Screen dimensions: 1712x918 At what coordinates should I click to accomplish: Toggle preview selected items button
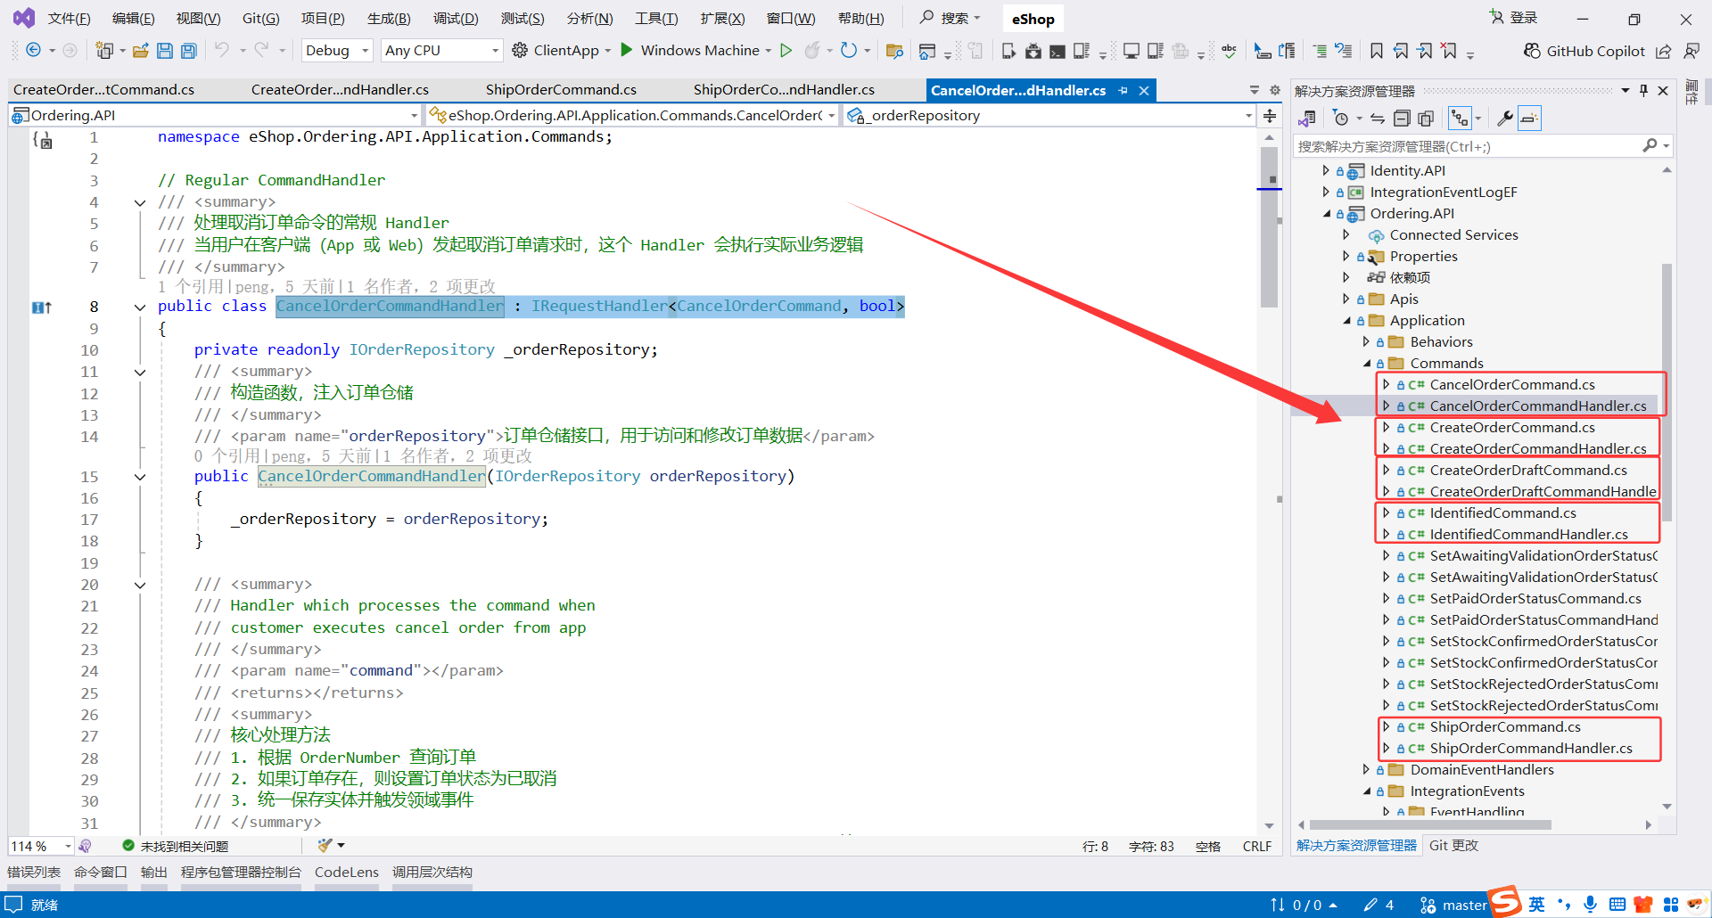pos(1529,119)
